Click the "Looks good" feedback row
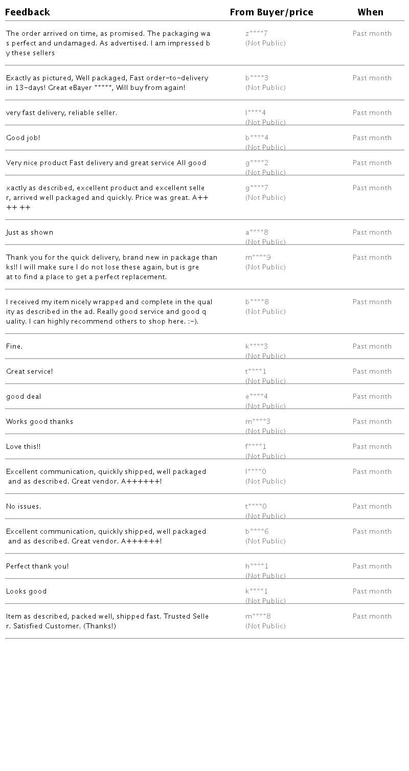This screenshot has width=409, height=771. [26, 592]
